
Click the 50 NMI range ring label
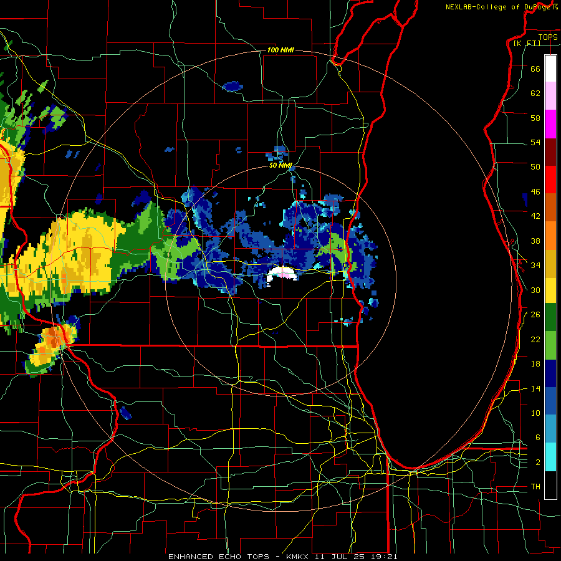click(280, 165)
